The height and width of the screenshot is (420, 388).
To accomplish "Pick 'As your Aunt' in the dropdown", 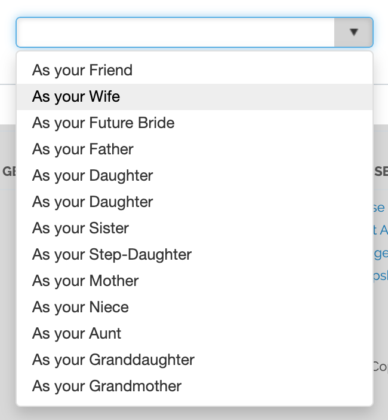I will tap(77, 334).
